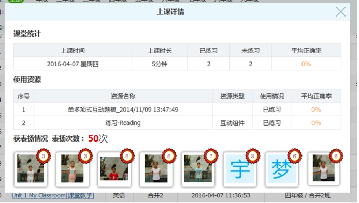Close the 上课详情 dialog
This screenshot has height=203, width=359.
coord(340,12)
